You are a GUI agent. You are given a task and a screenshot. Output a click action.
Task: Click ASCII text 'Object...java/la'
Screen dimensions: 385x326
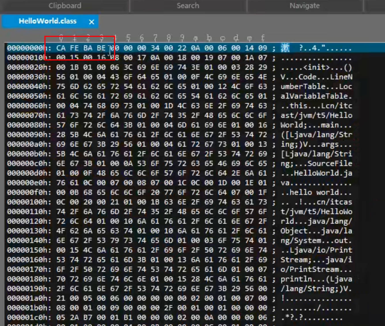point(316,231)
